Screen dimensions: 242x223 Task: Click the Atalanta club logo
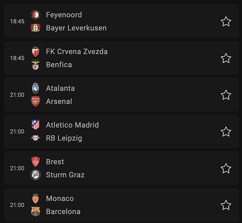(x=36, y=88)
